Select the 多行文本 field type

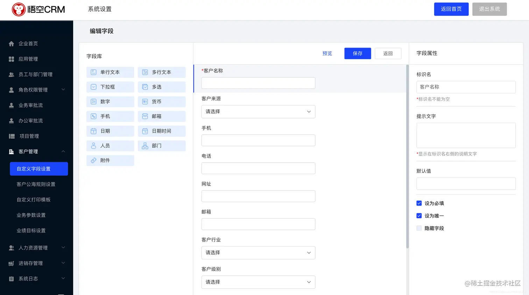(161, 72)
